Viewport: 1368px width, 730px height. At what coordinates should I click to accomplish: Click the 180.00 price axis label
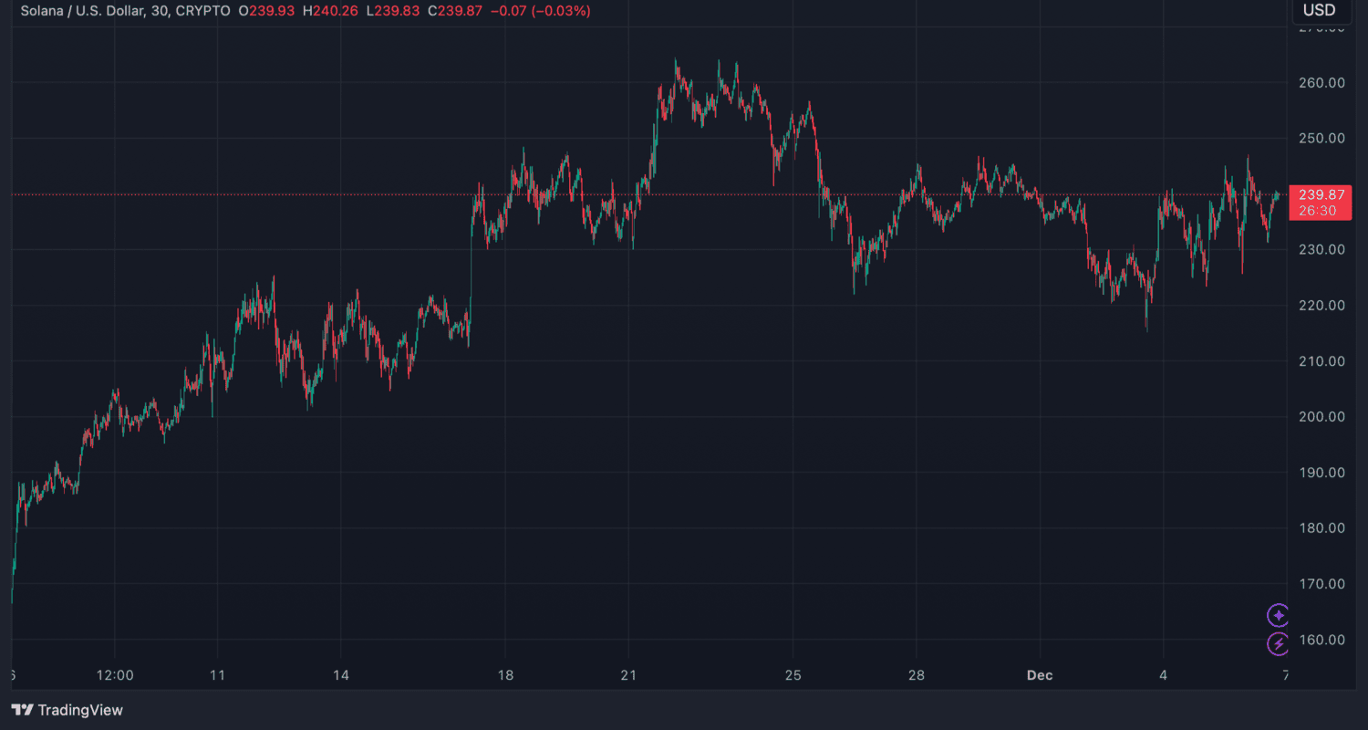coord(1321,528)
